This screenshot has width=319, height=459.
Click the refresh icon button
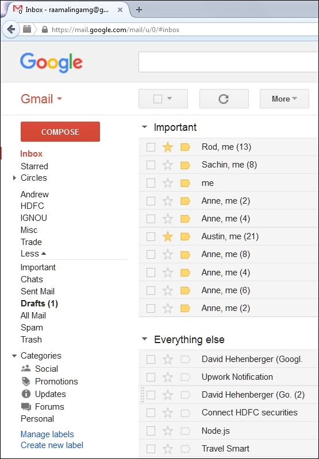224,99
